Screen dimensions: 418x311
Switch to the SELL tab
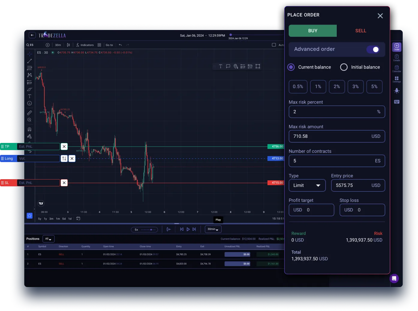tap(361, 31)
